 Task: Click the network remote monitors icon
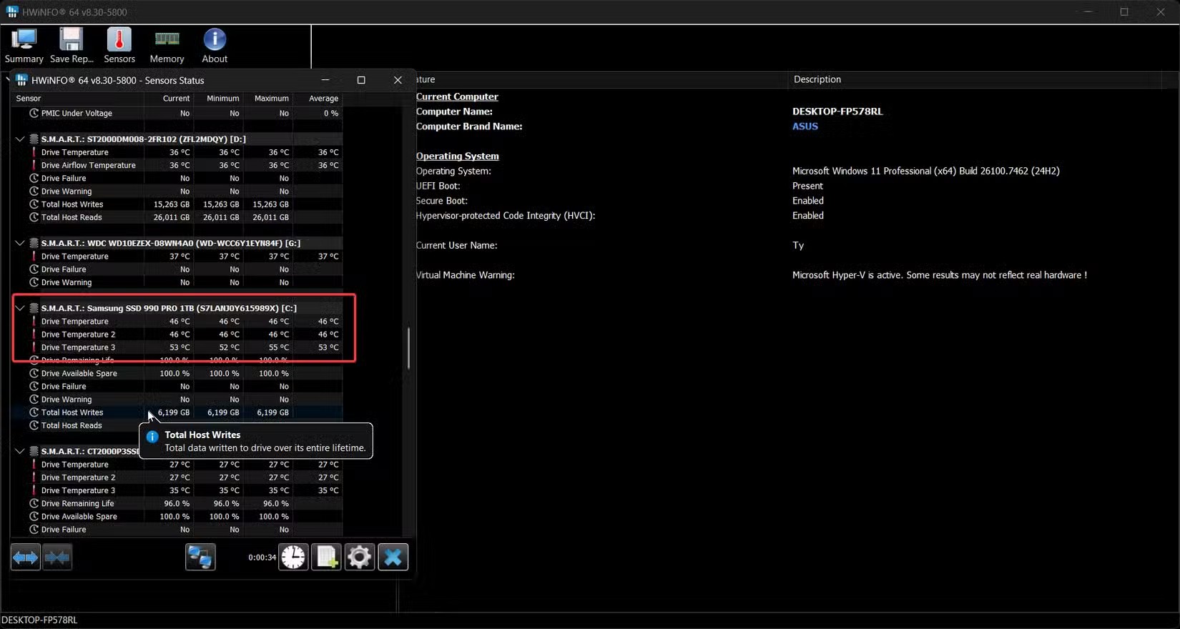point(200,557)
